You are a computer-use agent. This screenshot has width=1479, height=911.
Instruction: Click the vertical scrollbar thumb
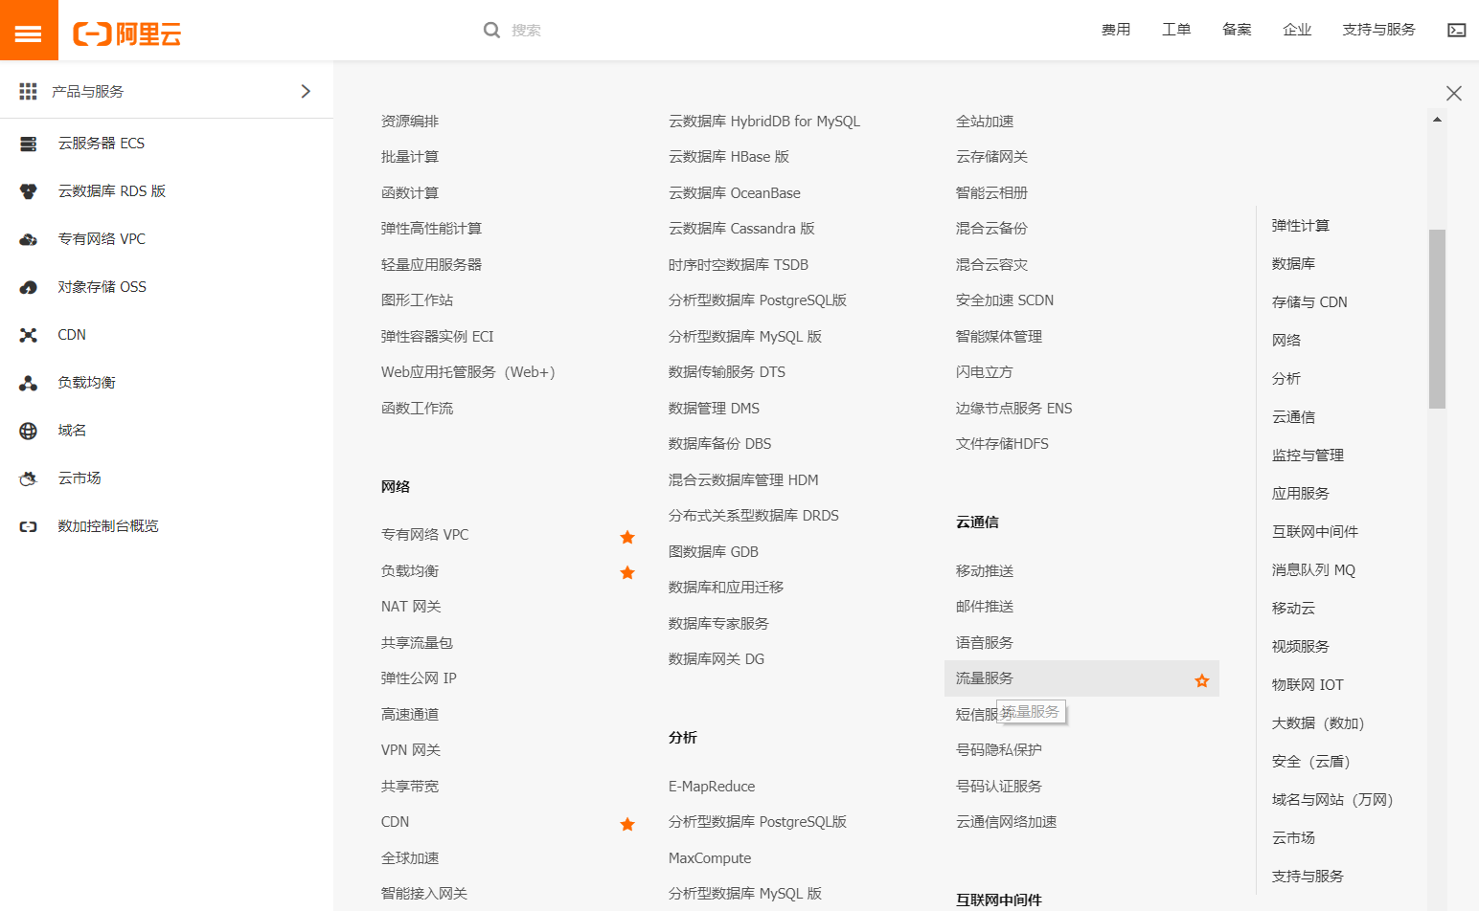(x=1437, y=319)
